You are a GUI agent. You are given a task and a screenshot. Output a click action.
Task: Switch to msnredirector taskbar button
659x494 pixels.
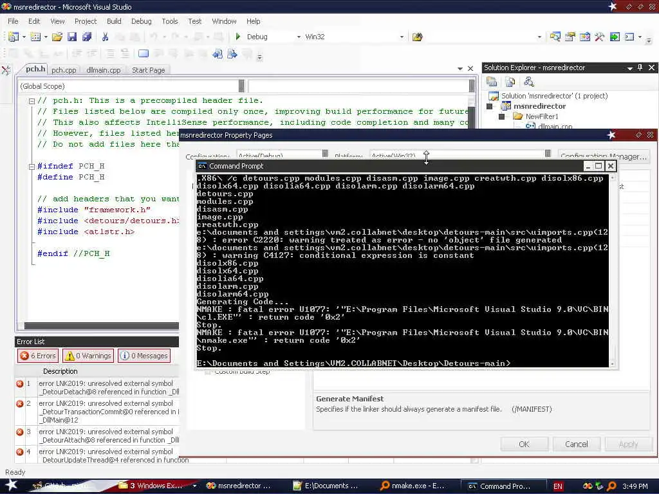[x=239, y=486]
